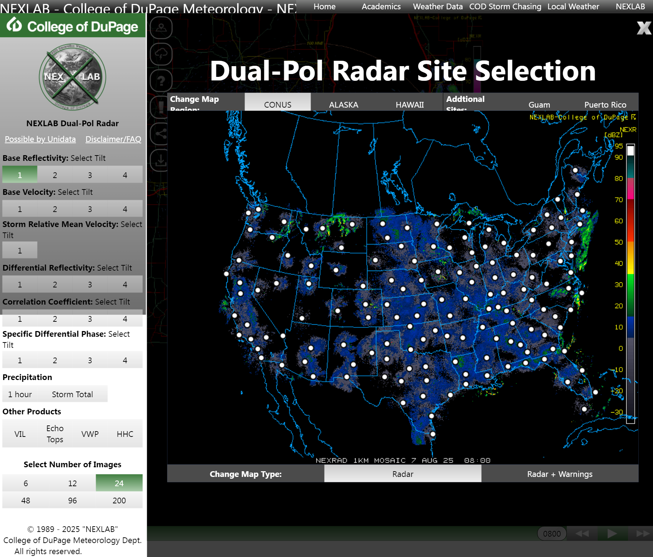Select Differential Reflectivity tilt 2

click(55, 284)
